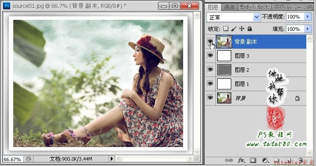The width and height of the screenshot is (316, 166).
Task: Toggle visibility of 图层 3
Action: pos(210,55)
